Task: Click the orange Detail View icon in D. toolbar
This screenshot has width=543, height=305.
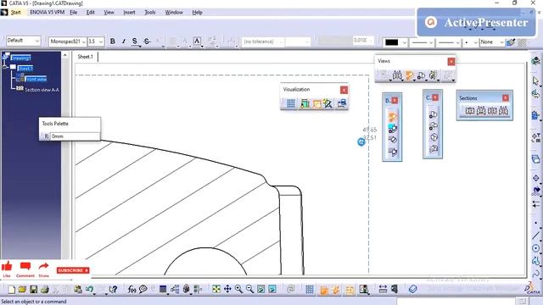Action: click(x=392, y=117)
